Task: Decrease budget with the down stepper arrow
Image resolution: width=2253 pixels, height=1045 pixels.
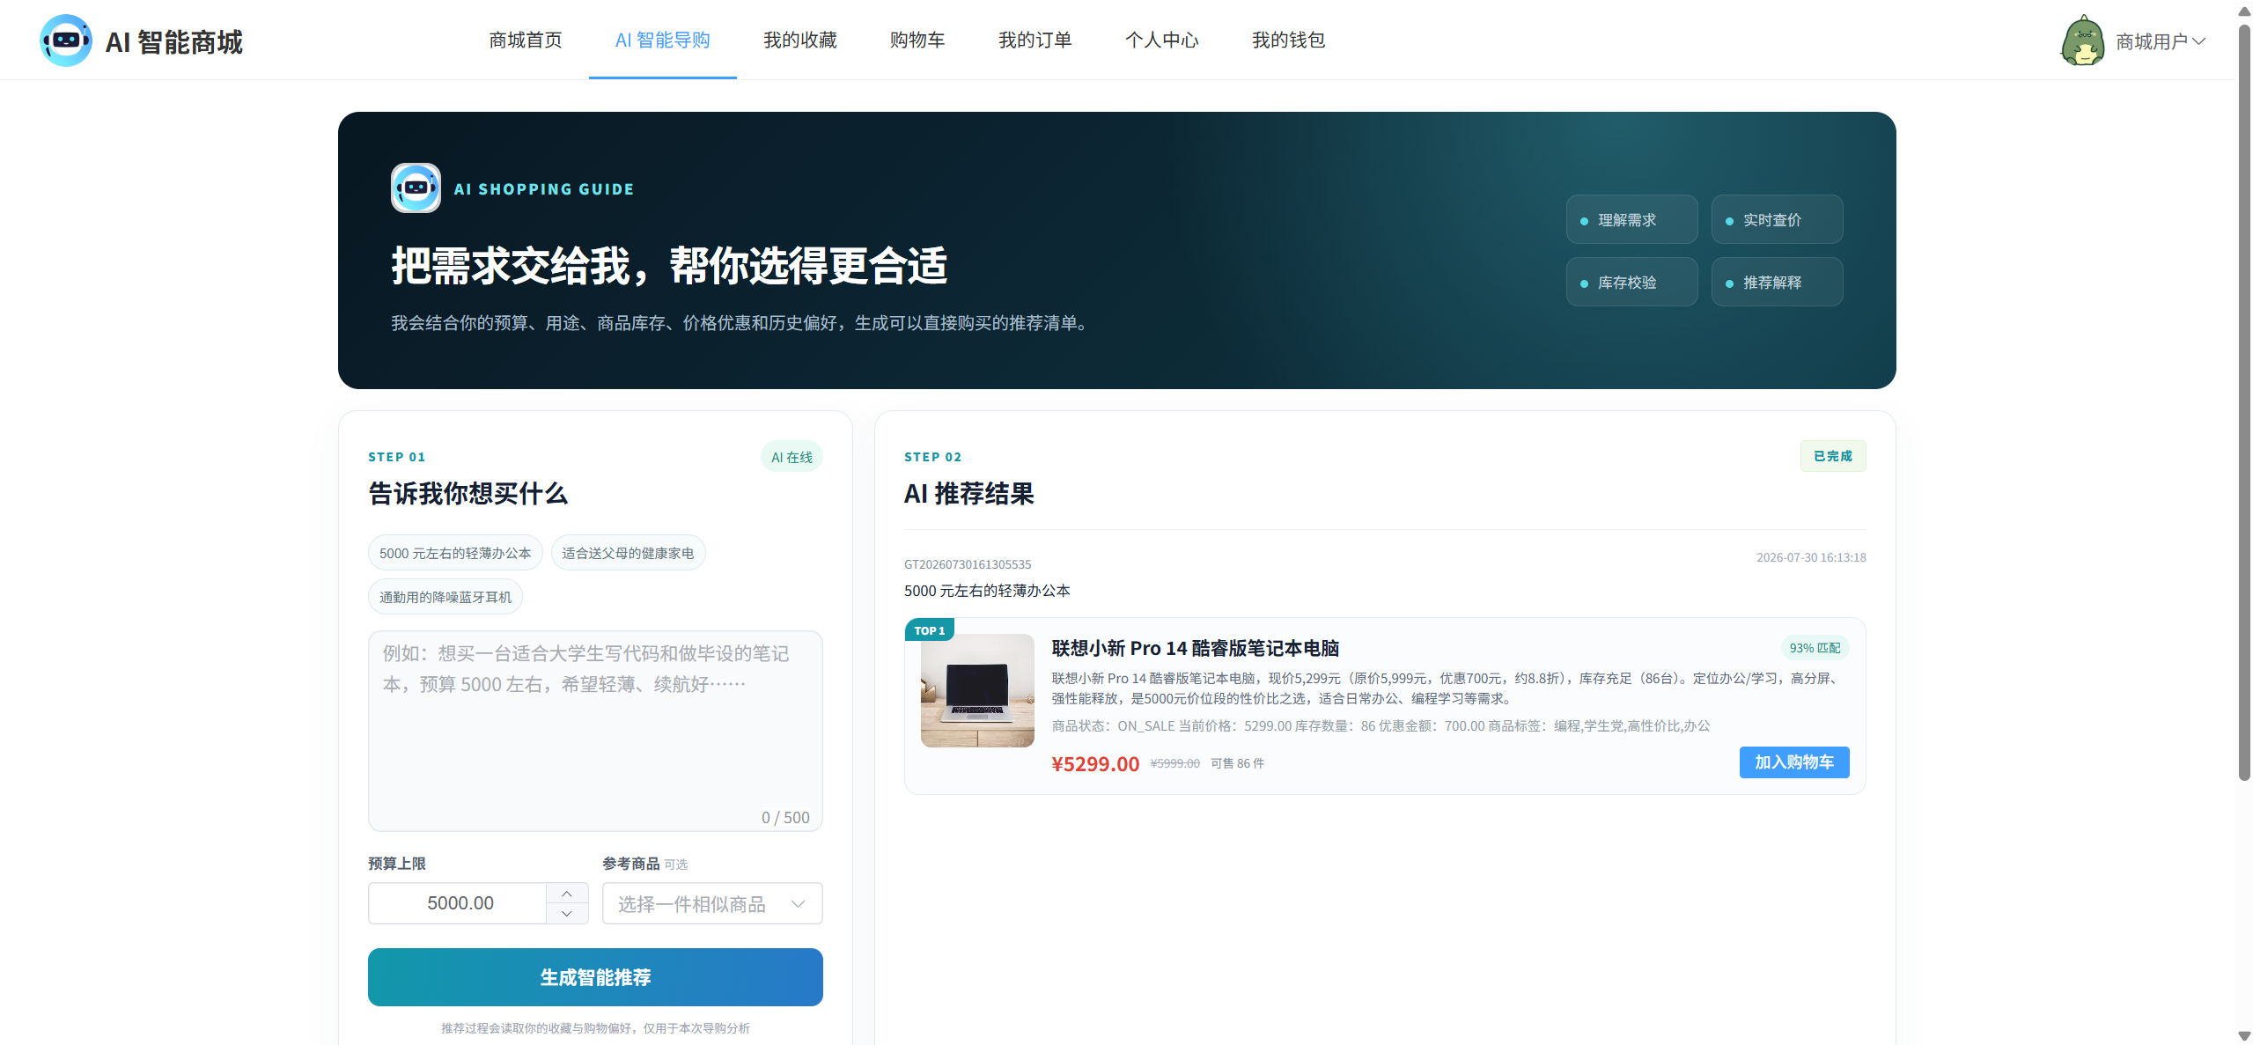Action: click(567, 914)
